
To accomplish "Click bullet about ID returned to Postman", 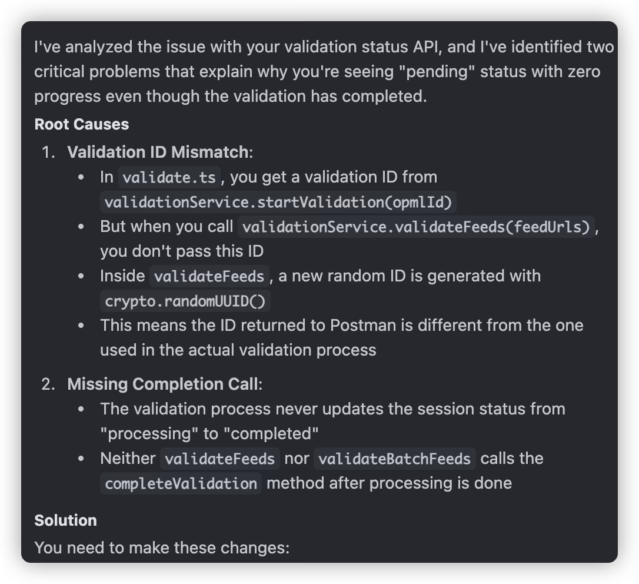I will (341, 338).
